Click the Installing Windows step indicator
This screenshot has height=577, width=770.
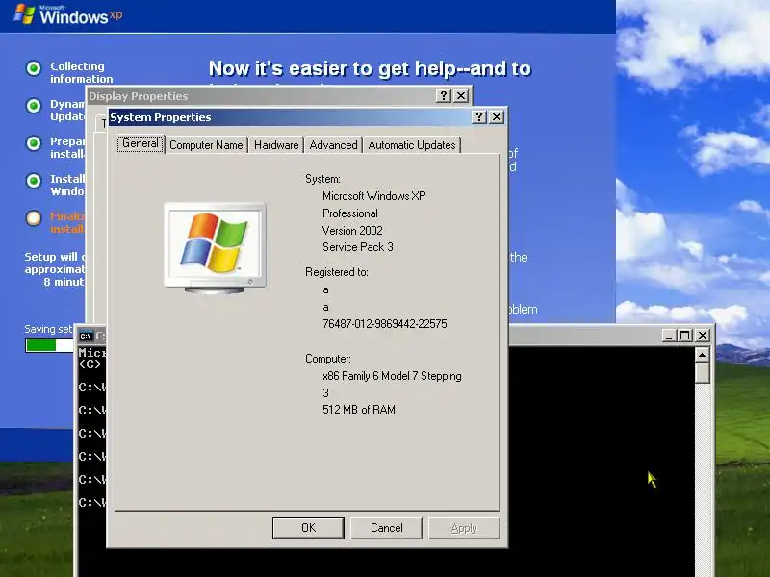(34, 181)
